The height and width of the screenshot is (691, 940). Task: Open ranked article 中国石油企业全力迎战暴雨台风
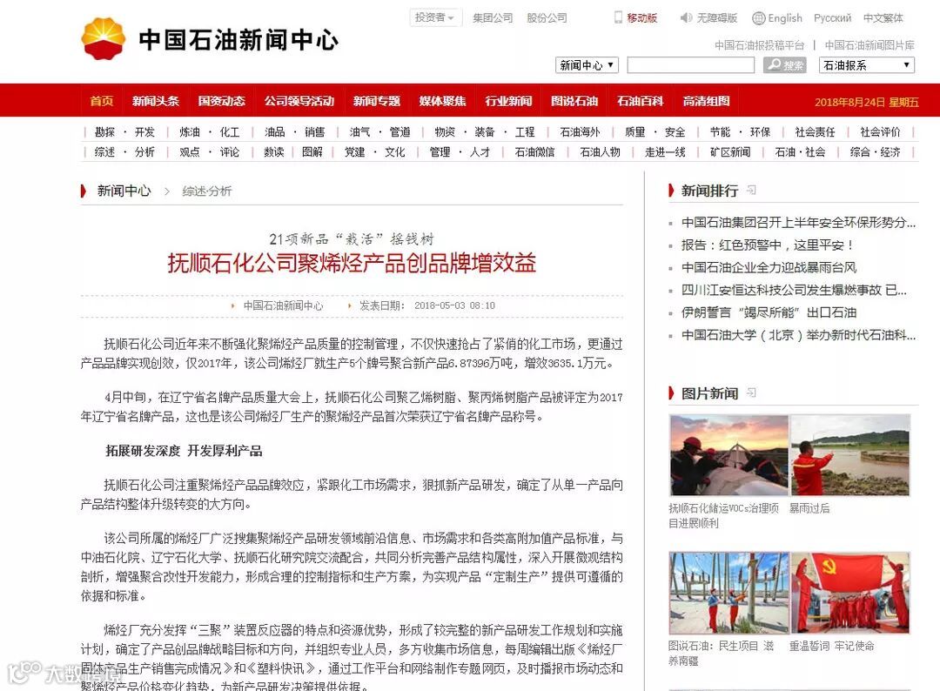[x=769, y=267]
